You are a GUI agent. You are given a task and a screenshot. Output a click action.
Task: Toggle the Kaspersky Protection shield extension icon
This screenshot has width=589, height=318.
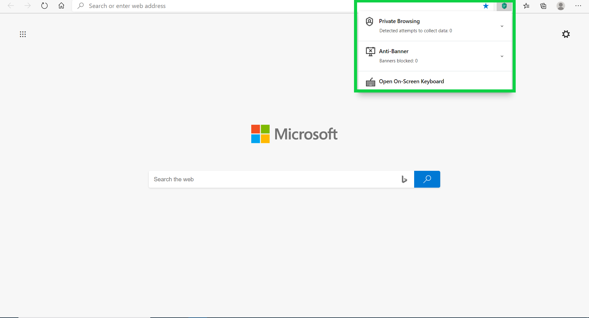(504, 6)
